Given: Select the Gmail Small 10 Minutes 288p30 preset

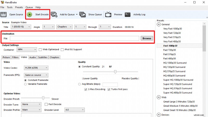Looking at the screenshot, I should 179,110.
